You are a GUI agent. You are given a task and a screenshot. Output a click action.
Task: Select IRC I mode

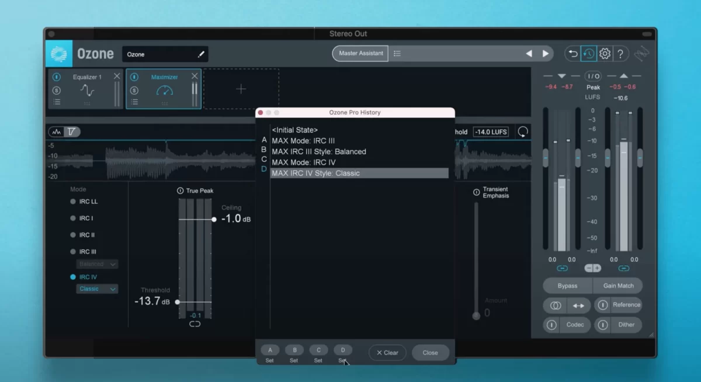73,218
